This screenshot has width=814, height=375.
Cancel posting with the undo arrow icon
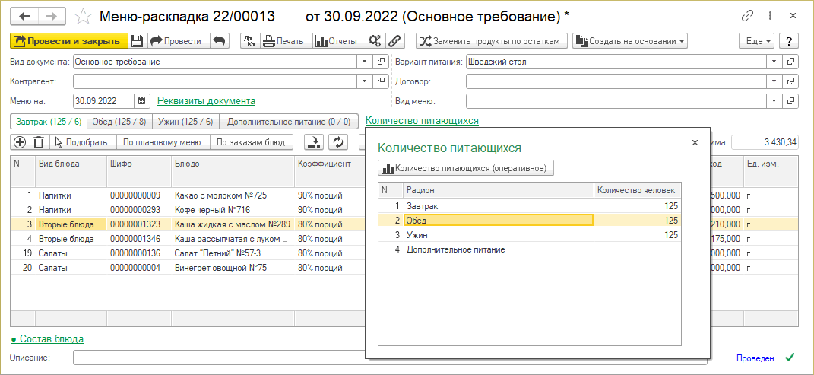(219, 40)
